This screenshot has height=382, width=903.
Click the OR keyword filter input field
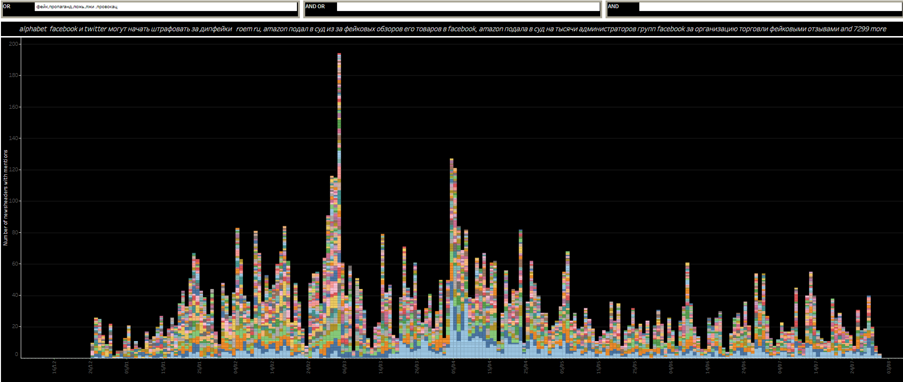165,7
